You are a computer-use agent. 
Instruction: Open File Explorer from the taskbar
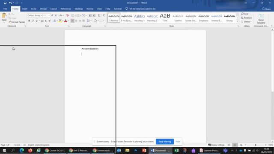click(128, 150)
